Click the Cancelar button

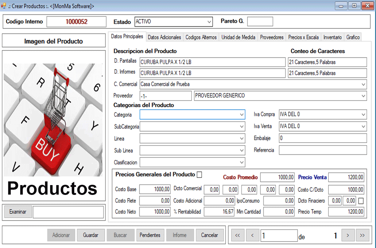(210, 235)
